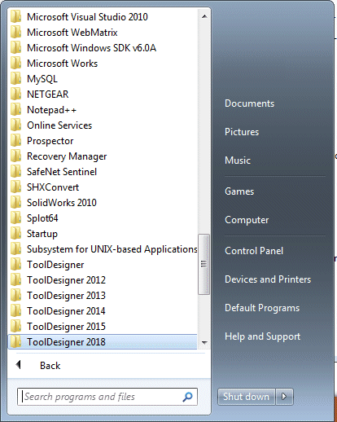
Task: Click the scrollbar down arrow
Action: click(x=204, y=343)
